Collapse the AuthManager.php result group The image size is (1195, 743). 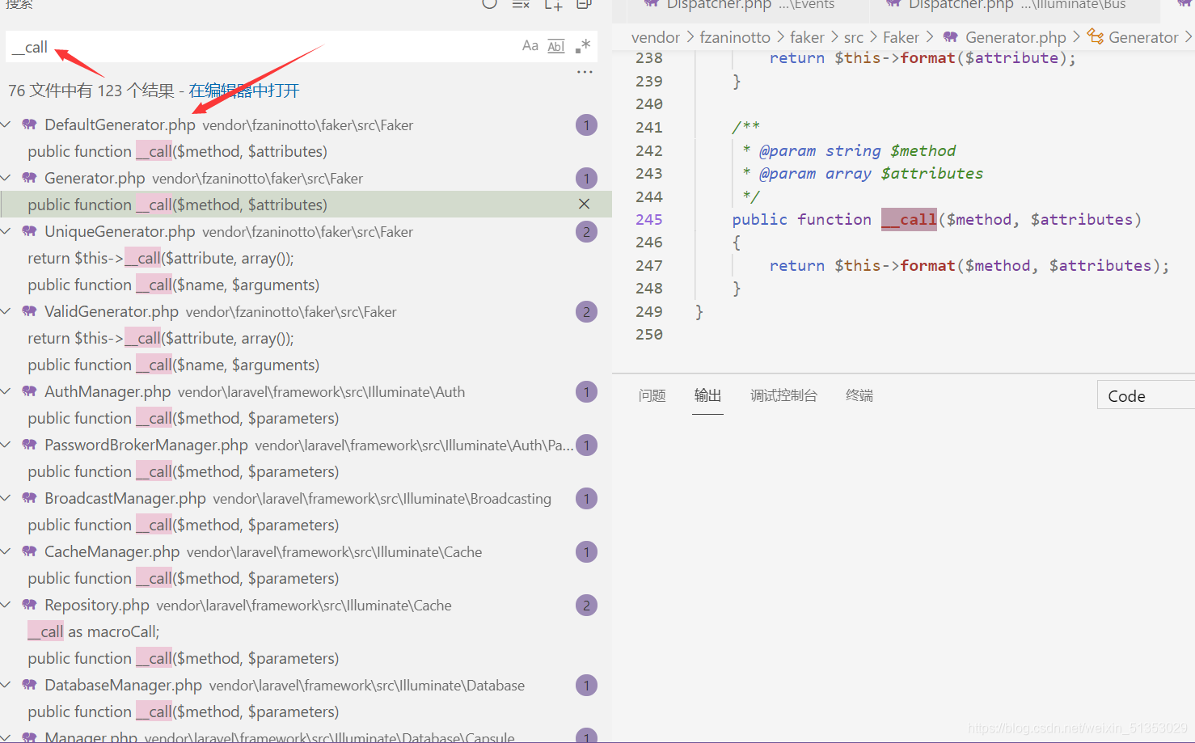click(x=6, y=391)
